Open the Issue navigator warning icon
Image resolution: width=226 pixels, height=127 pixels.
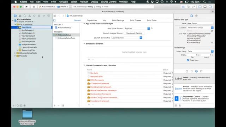(x=30, y=16)
